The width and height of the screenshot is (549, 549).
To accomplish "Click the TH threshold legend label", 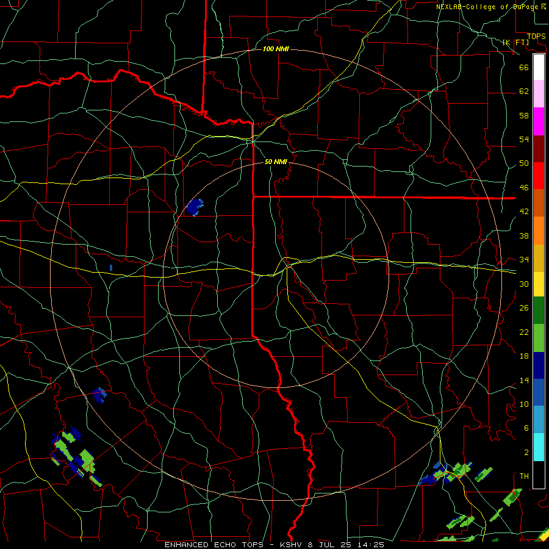I will [524, 476].
